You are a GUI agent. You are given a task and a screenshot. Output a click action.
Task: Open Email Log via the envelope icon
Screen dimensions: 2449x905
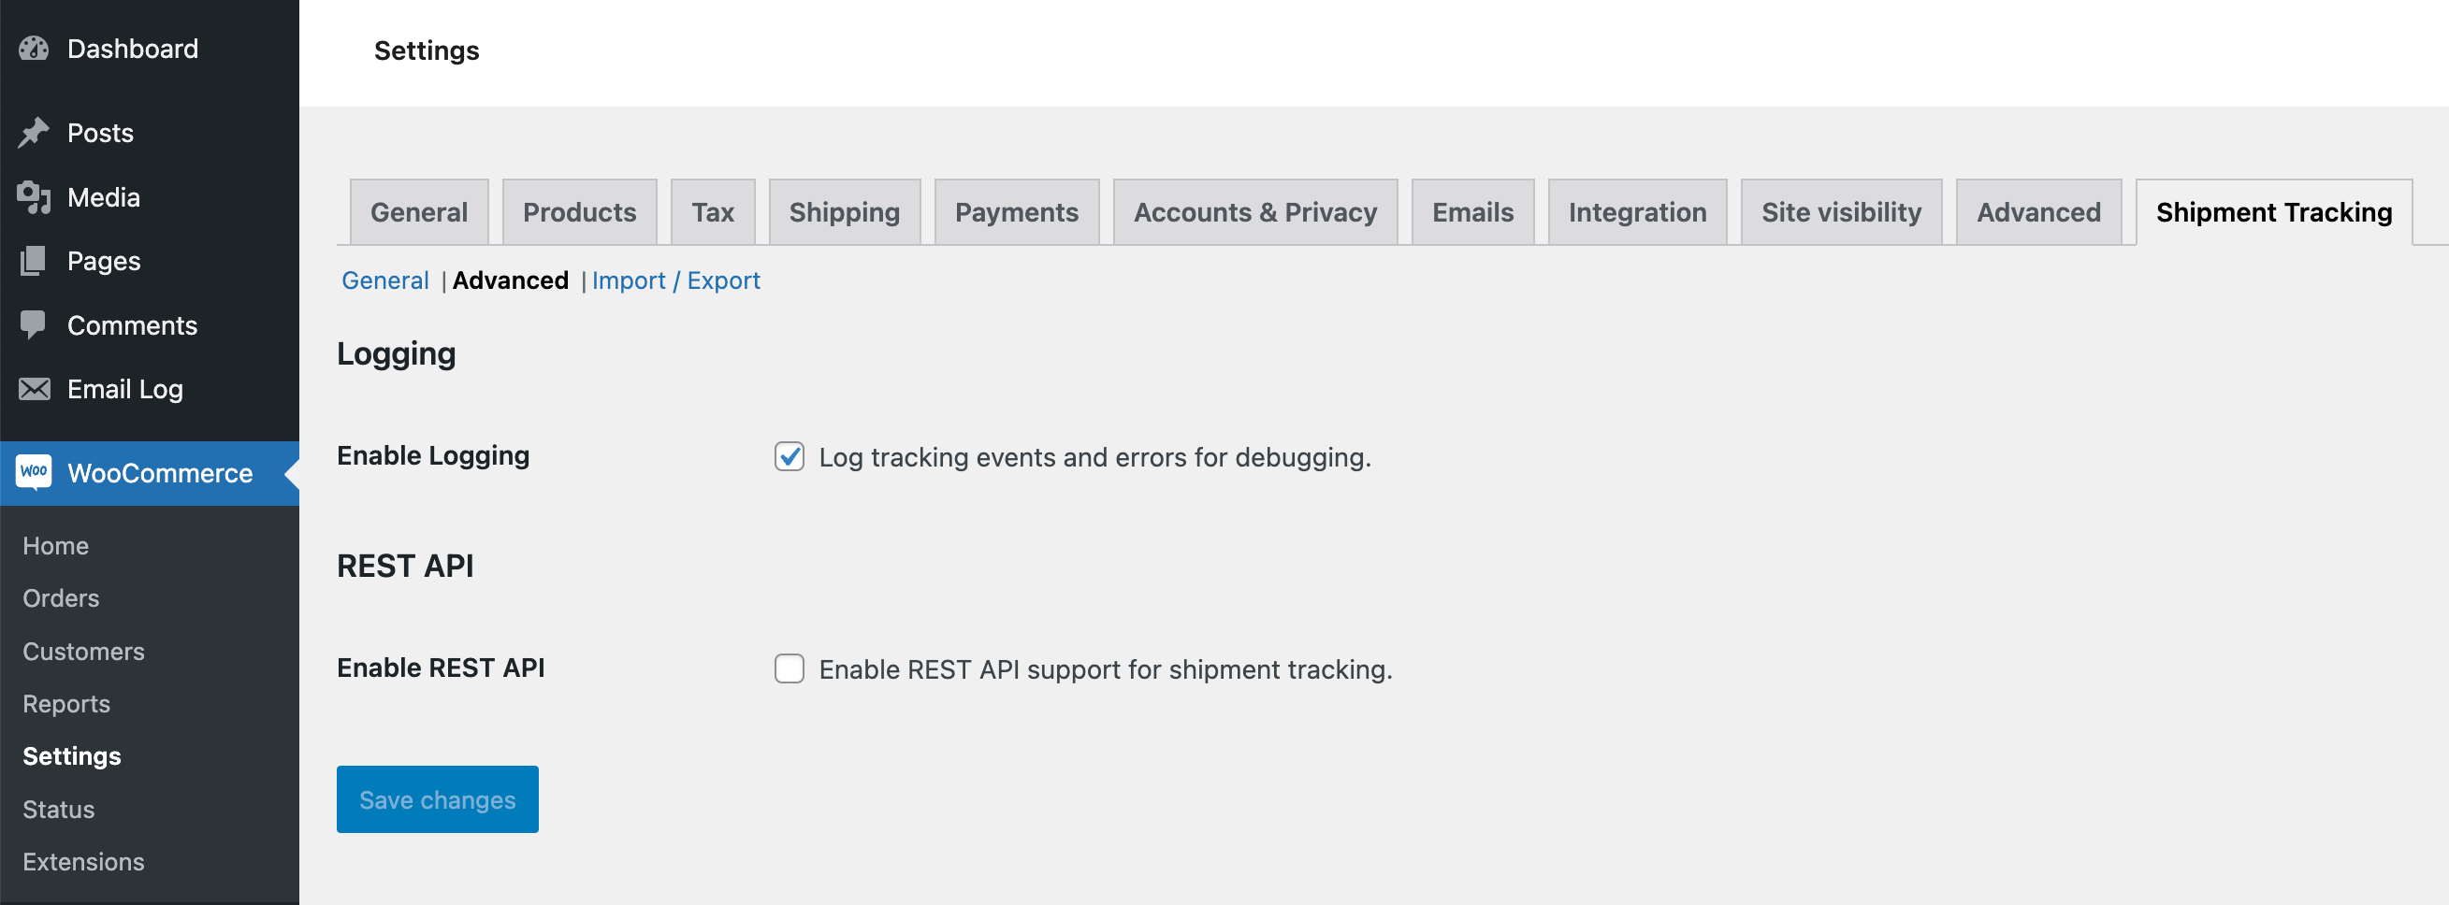(34, 389)
